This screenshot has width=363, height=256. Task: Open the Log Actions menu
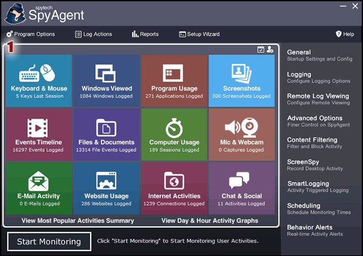(x=94, y=34)
